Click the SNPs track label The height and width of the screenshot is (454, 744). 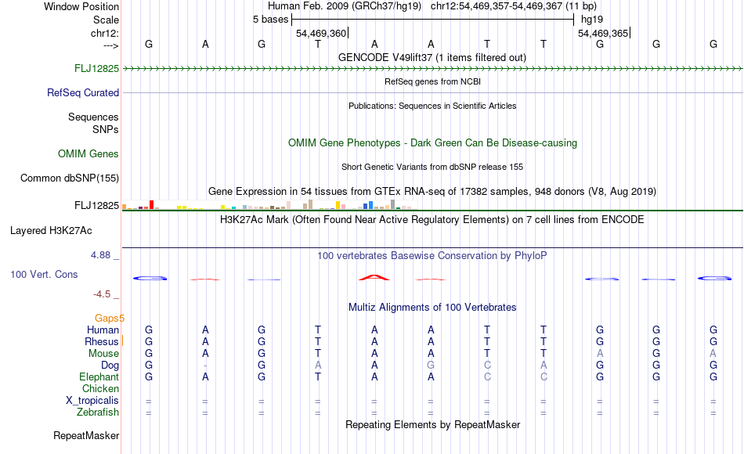[106, 129]
